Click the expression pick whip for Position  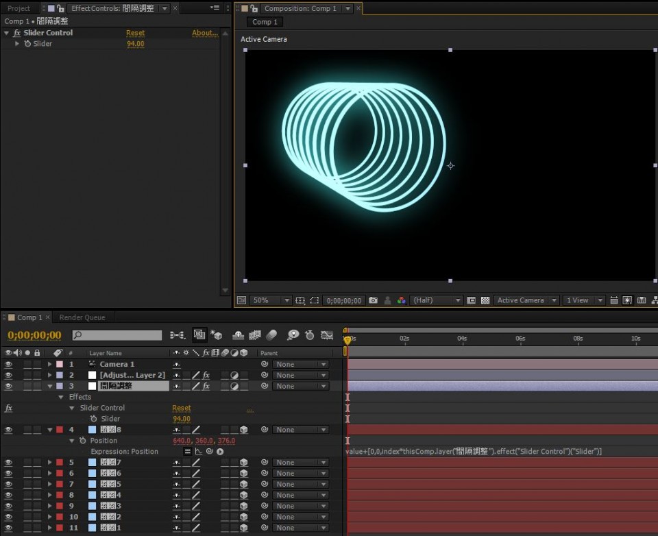pos(210,452)
